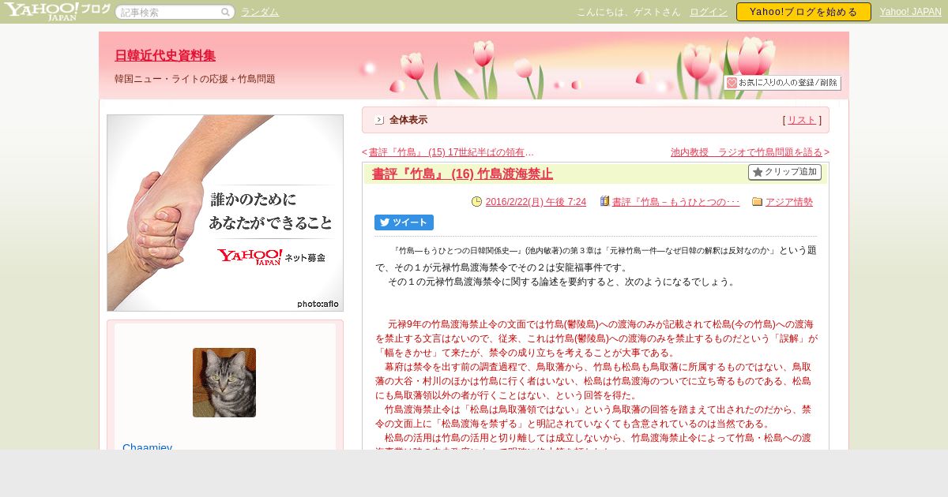Open article title 書評『竹島』(16) 竹島渡海禁止
This screenshot has height=497, width=948.
click(x=462, y=174)
